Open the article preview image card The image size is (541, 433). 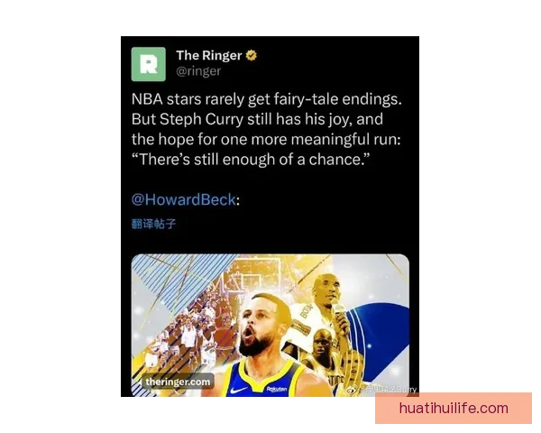point(270,326)
